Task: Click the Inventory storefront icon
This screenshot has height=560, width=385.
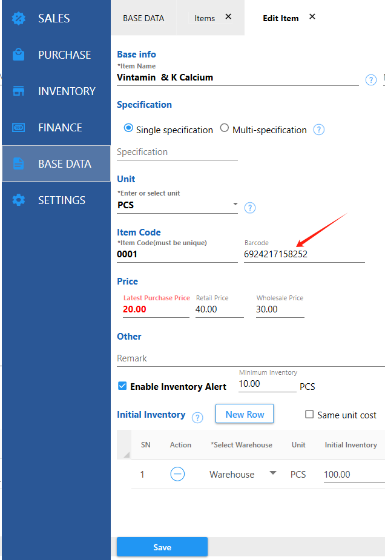Action: coord(19,91)
